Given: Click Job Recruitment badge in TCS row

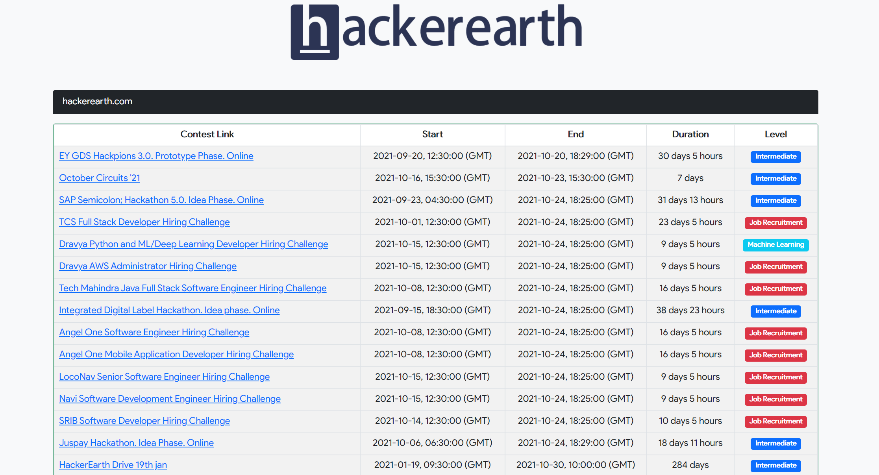Looking at the screenshot, I should click(x=775, y=222).
